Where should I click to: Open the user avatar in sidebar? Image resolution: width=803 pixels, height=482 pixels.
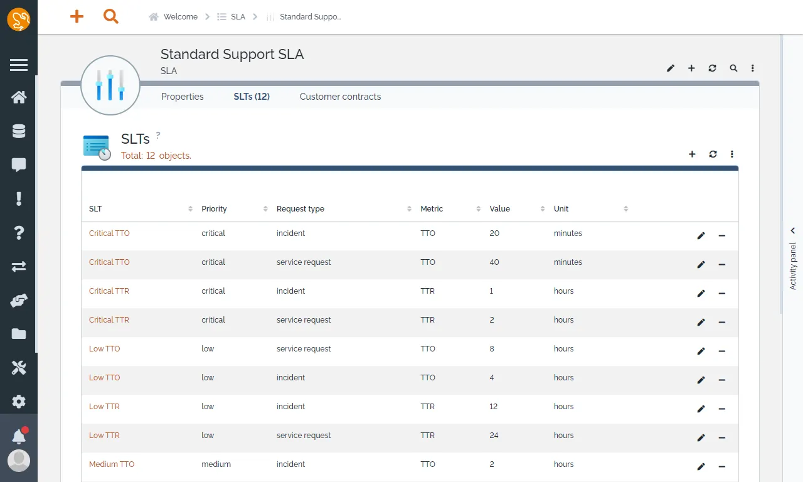[x=19, y=461]
